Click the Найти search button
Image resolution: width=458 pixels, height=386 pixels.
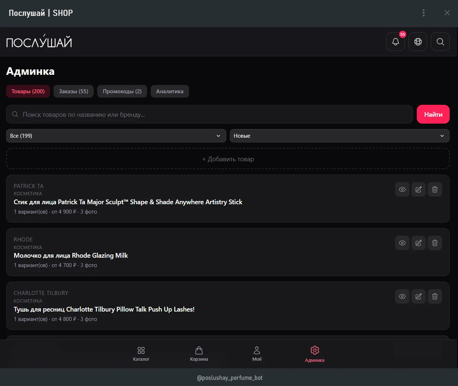pos(433,114)
